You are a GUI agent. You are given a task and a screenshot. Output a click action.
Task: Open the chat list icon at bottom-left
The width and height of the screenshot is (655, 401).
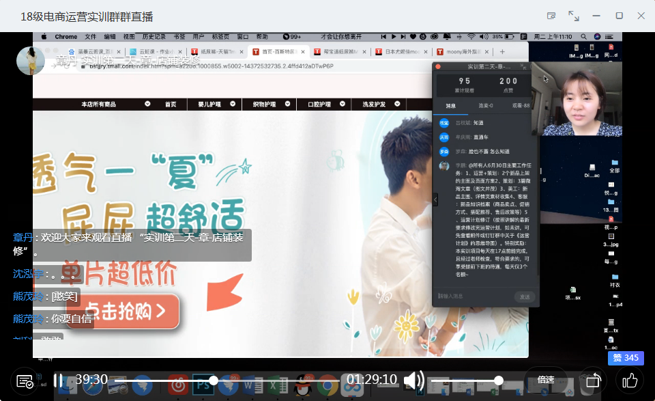tap(25, 381)
